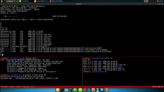
Task: Open the 00:38 clock in top panel
Action: point(161,1)
